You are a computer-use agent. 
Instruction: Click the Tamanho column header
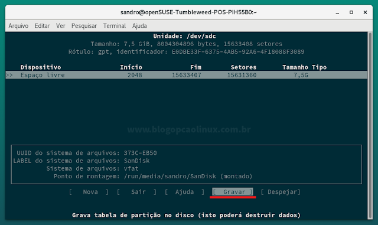(295, 67)
